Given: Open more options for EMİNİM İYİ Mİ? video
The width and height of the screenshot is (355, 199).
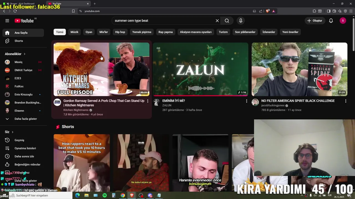Looking at the screenshot, I should tap(247, 101).
